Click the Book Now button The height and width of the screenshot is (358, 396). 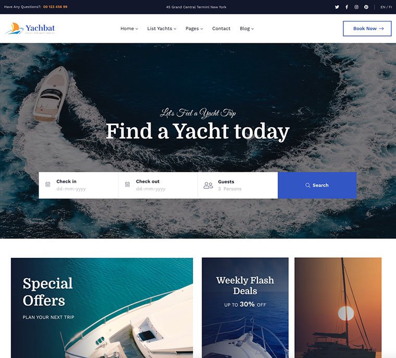[367, 29]
